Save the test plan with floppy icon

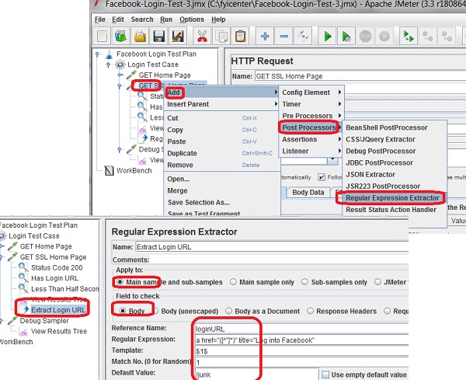point(158,37)
